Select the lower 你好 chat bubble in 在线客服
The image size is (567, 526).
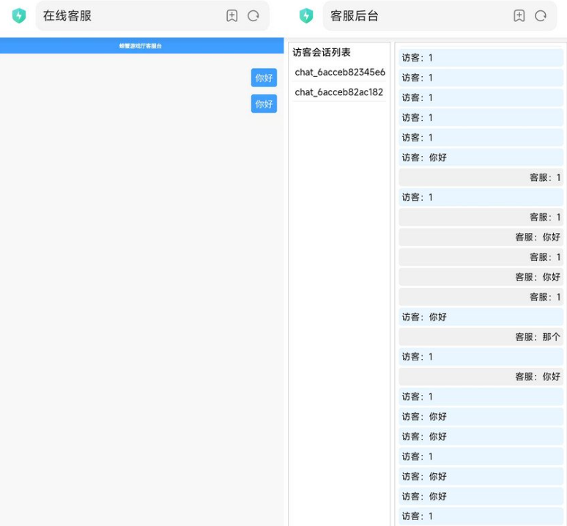[x=264, y=104]
